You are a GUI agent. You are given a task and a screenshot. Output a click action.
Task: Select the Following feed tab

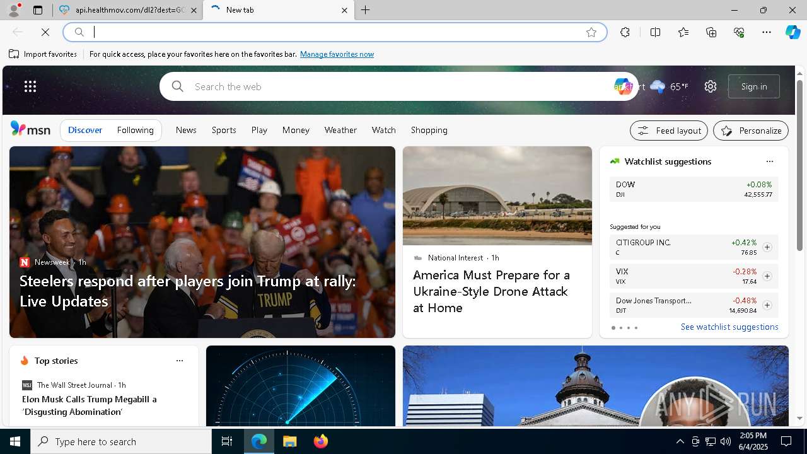(x=135, y=130)
